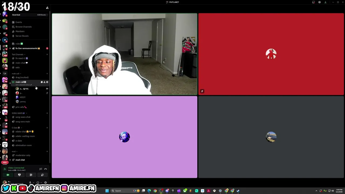Share your screen button
Screen dimensions: 345x194
19,175
